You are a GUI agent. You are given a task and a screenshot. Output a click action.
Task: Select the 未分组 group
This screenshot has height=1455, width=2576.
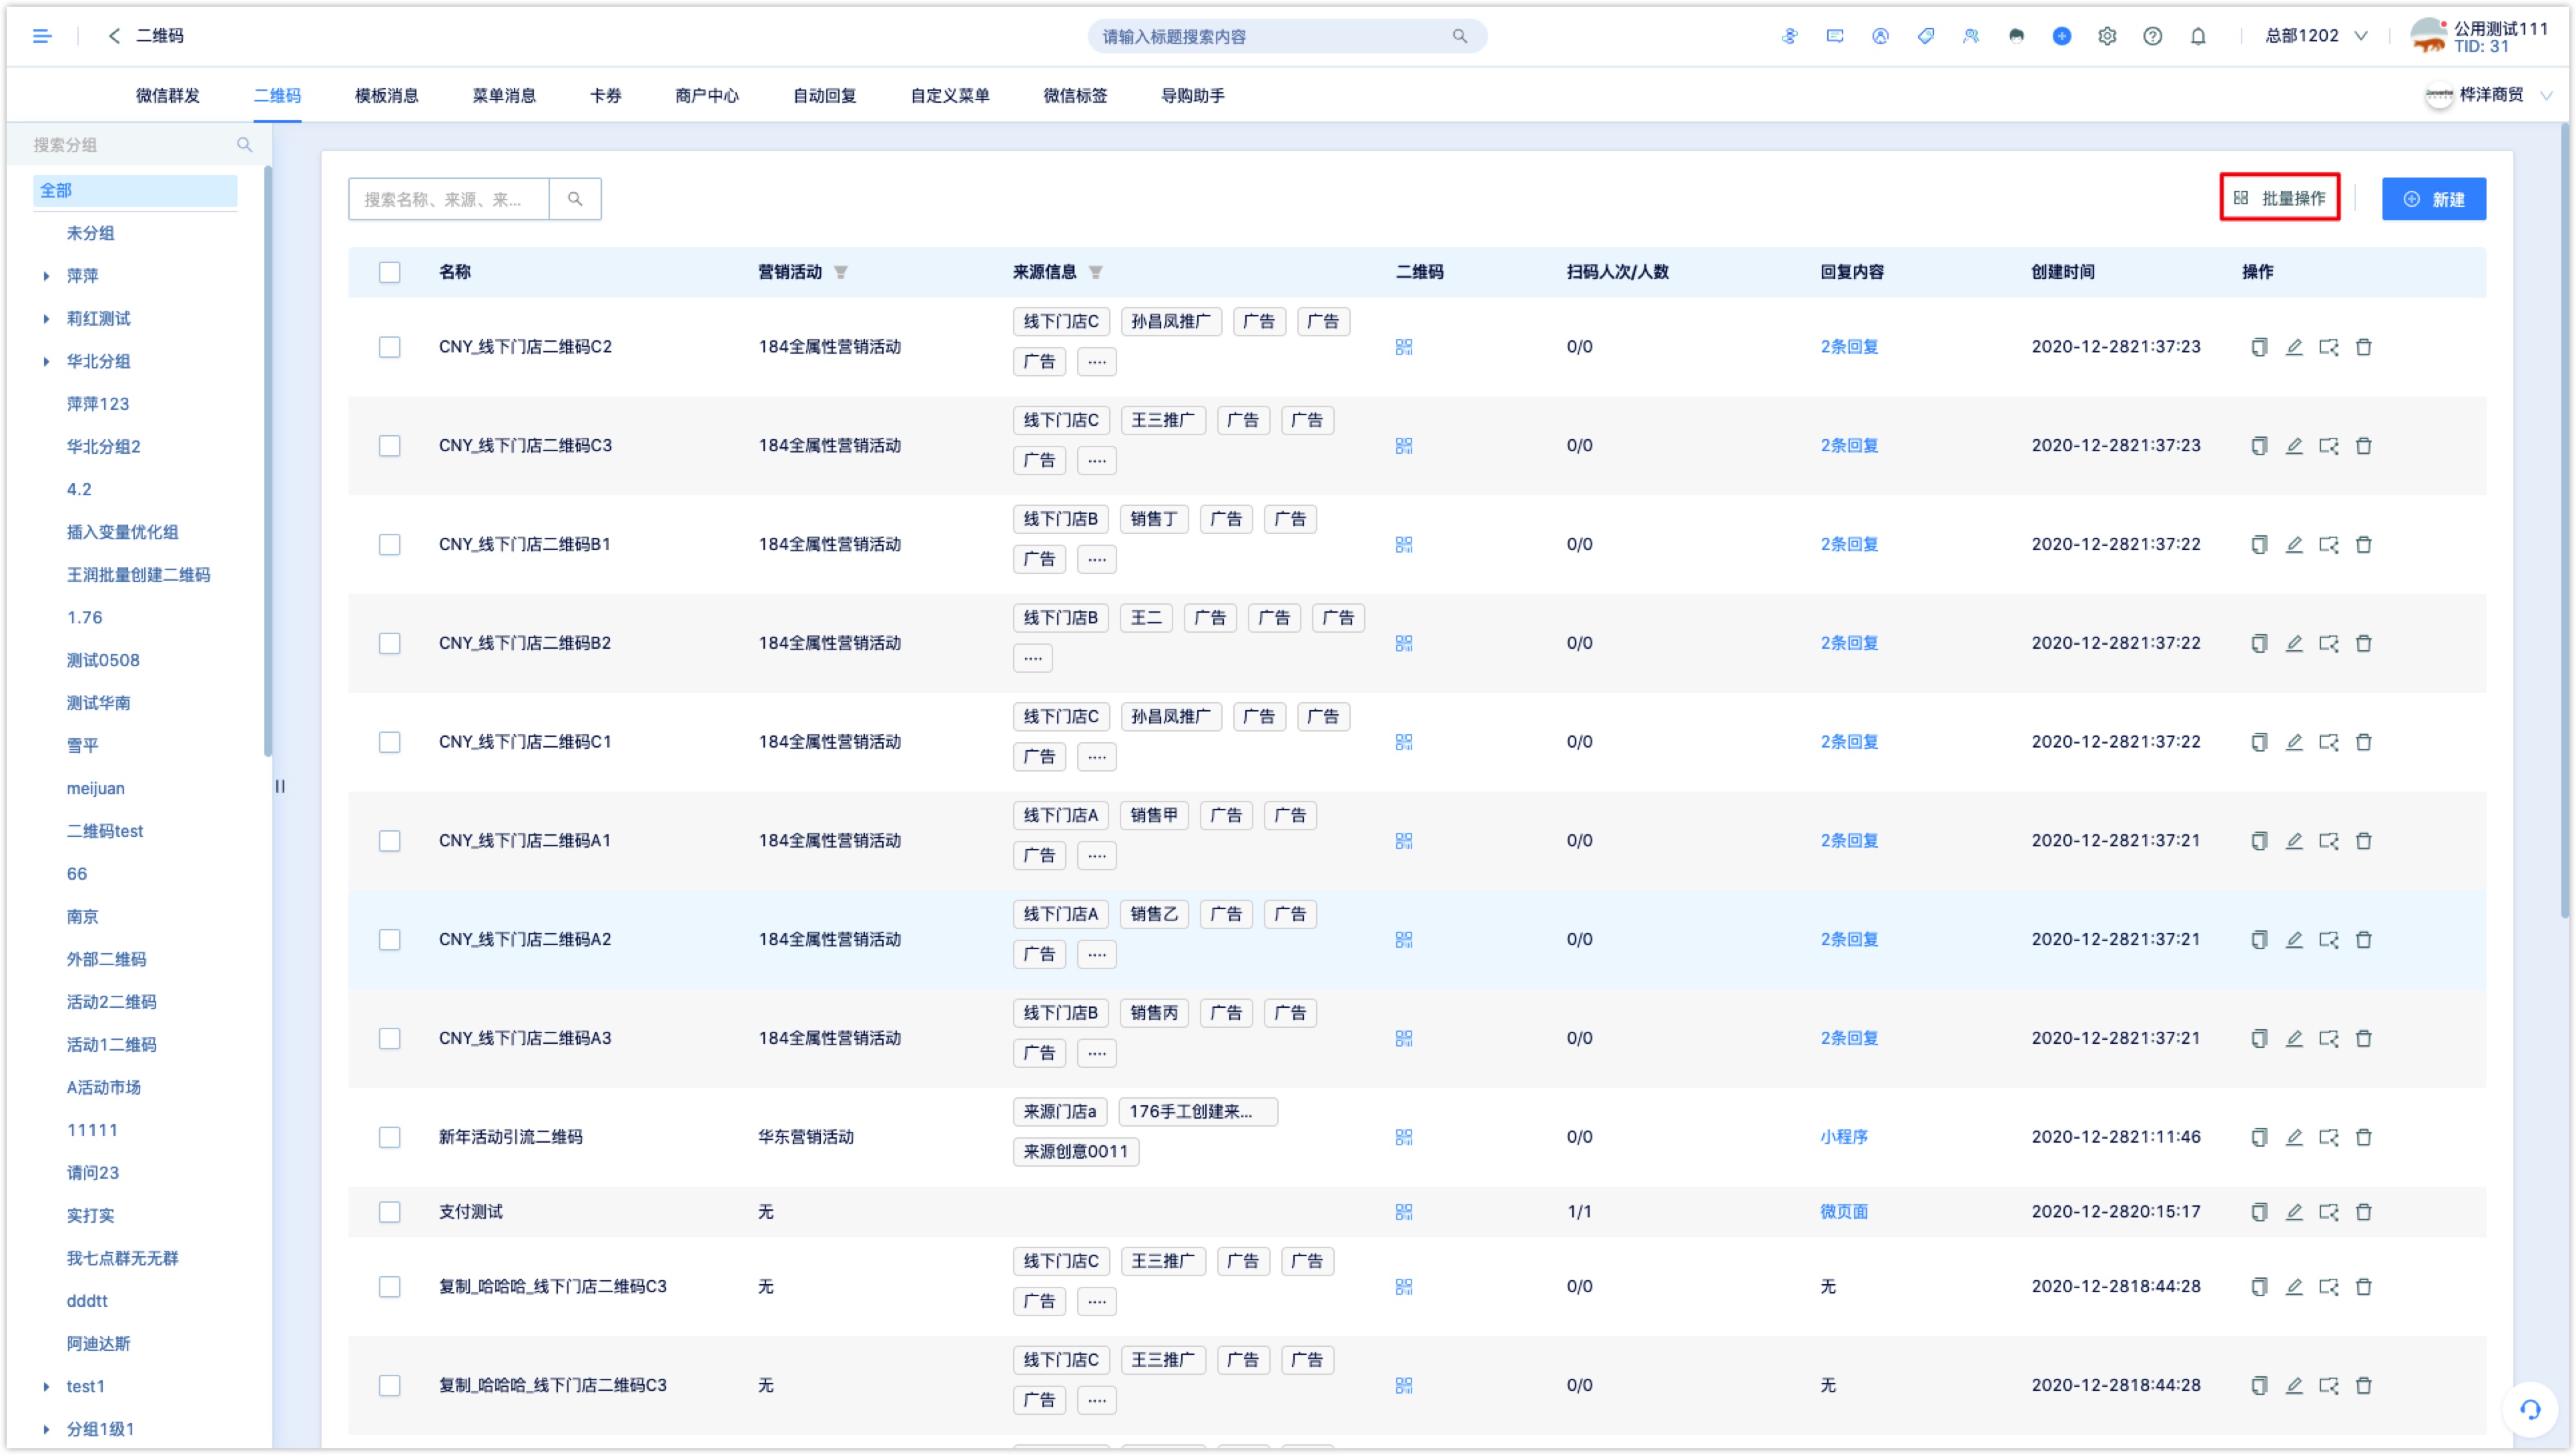[90, 233]
